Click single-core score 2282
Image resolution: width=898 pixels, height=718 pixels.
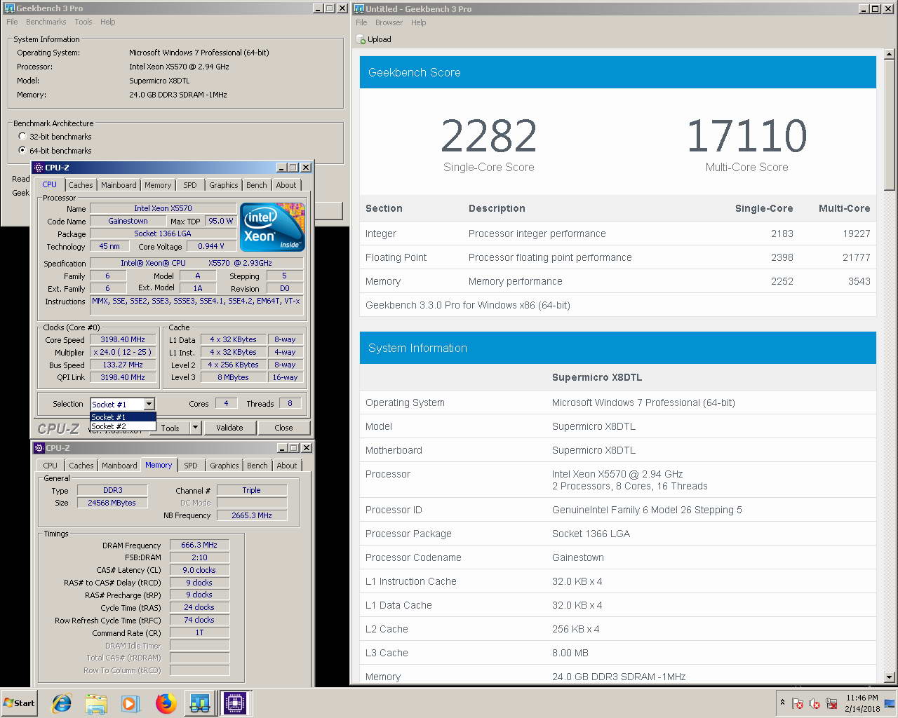click(489, 135)
